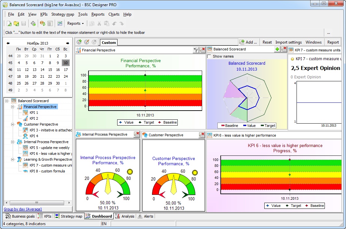Switch to the Business goals tab
Screen dimensions: 346x229
pos(20,216)
